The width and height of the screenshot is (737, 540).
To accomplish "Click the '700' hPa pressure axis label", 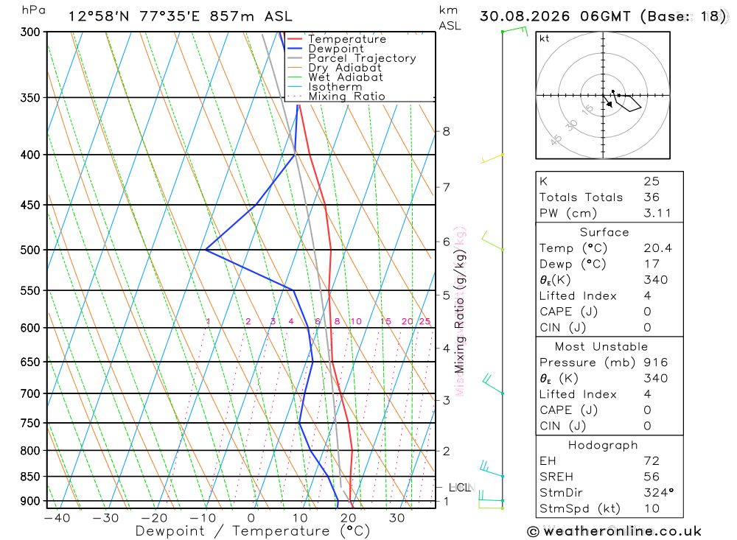I will (30, 394).
